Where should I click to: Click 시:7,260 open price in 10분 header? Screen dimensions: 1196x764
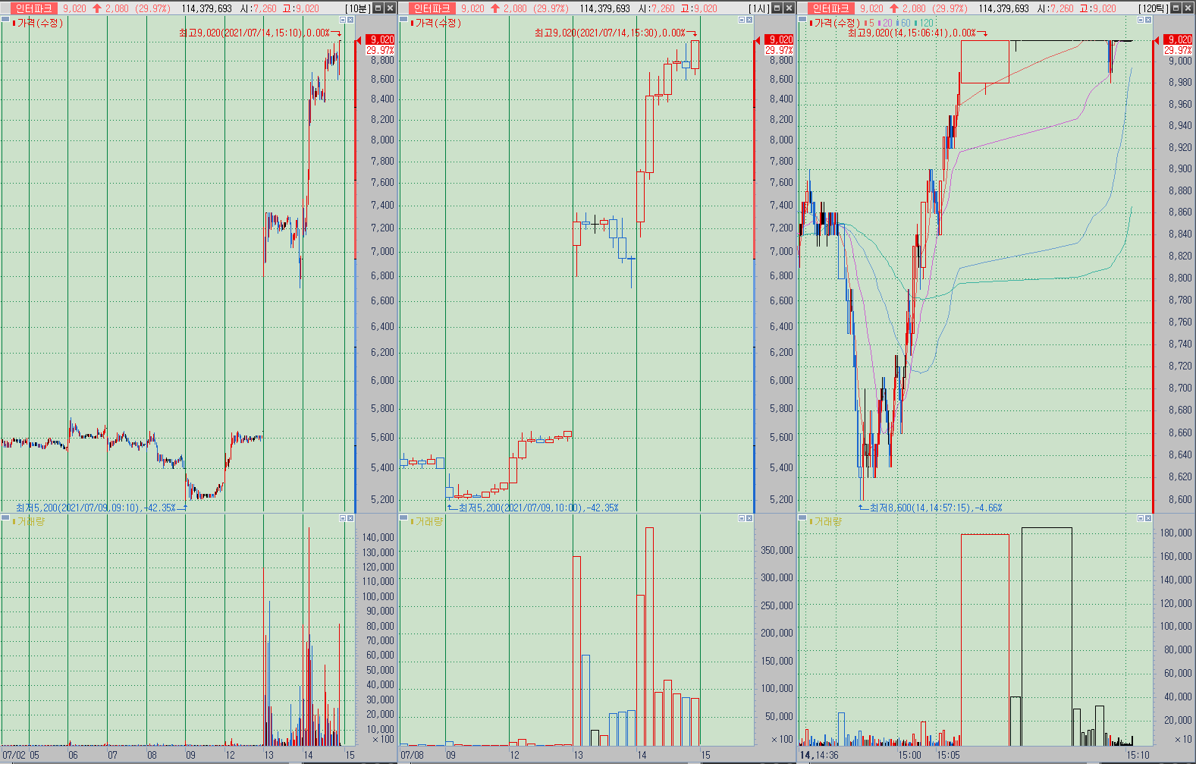[x=259, y=8]
